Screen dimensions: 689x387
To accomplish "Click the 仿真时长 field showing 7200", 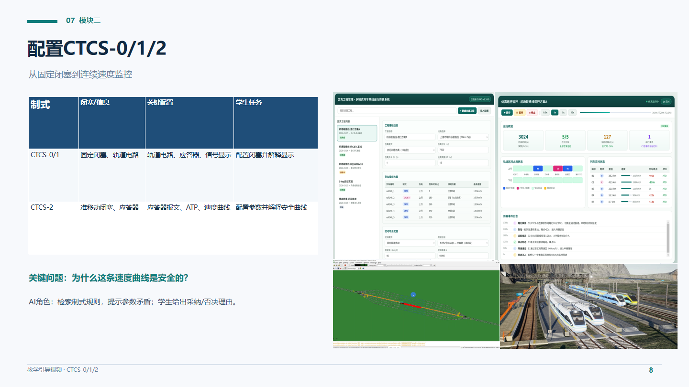I will point(463,150).
